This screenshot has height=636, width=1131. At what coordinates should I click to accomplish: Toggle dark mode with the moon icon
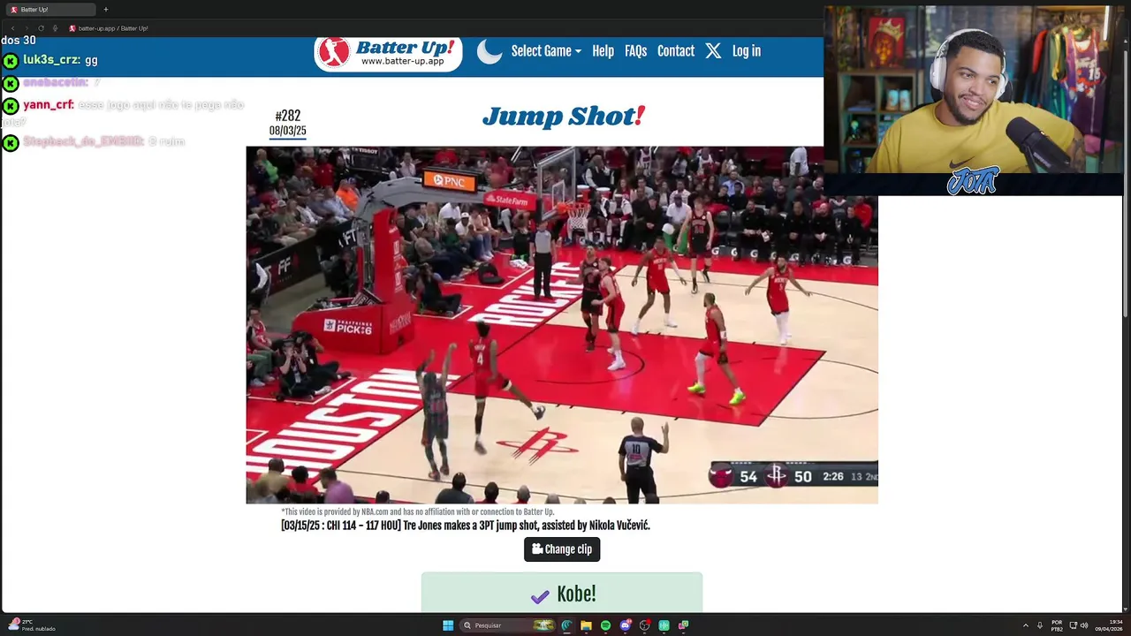[490, 51]
